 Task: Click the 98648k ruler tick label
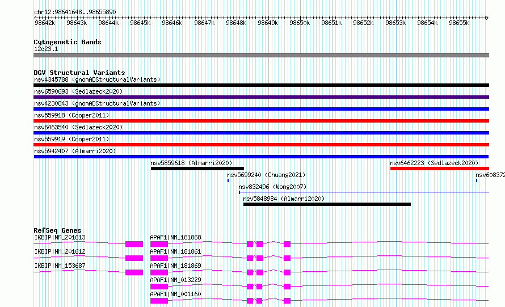coord(236,23)
